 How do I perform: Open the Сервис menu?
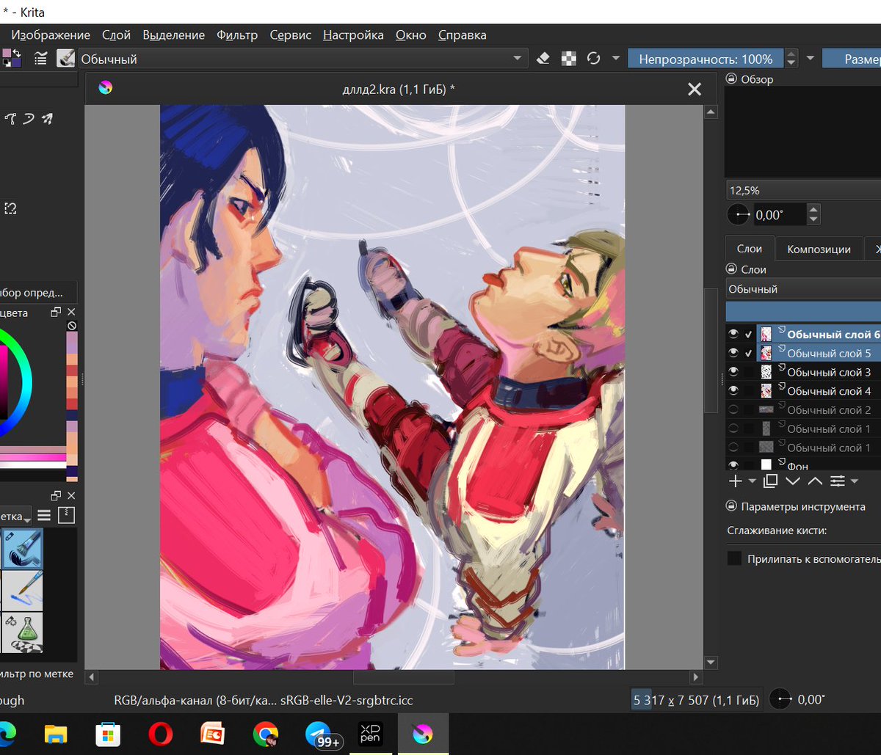coord(291,35)
